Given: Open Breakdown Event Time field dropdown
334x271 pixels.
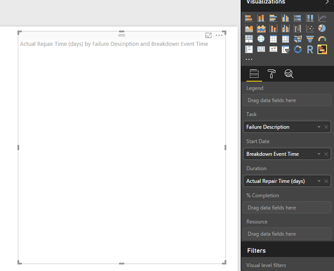Looking at the screenshot, I should (319, 154).
